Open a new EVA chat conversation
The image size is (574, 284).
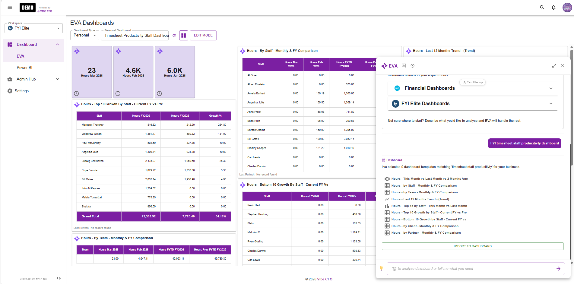pyautogui.click(x=404, y=65)
